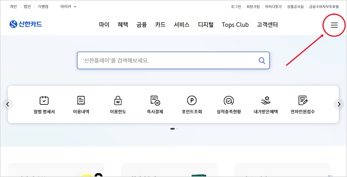
Task: Select the first carousel page indicator
Action: pyautogui.click(x=173, y=129)
